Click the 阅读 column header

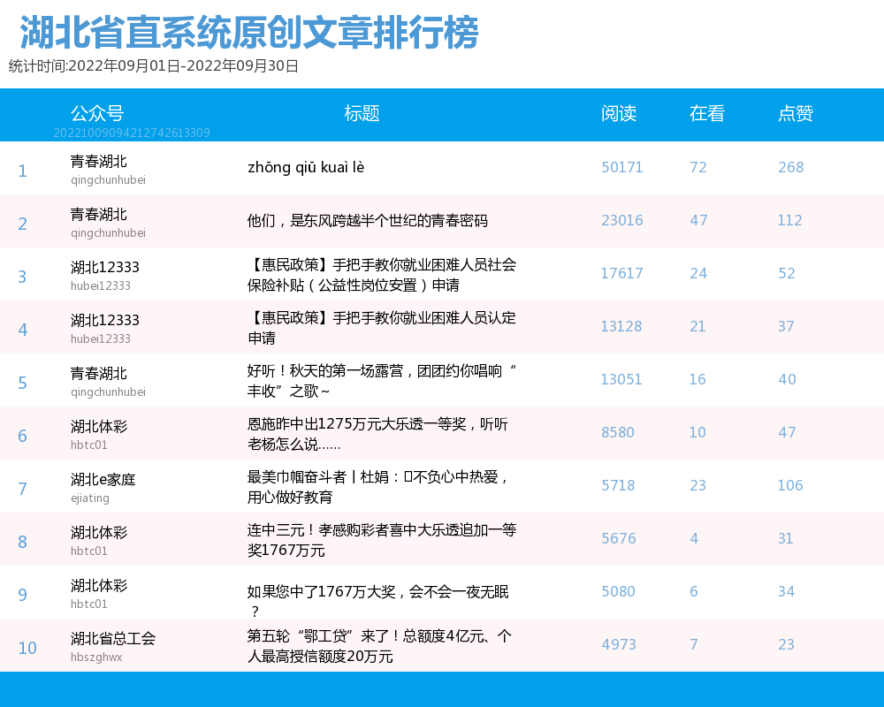(619, 113)
